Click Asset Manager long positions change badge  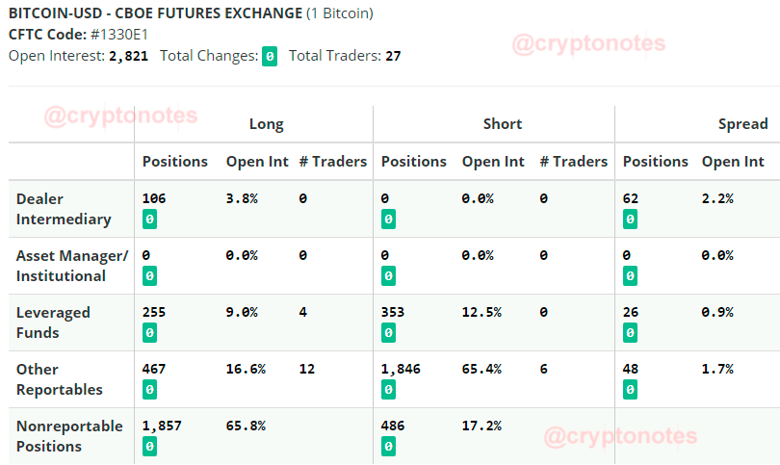point(149,276)
